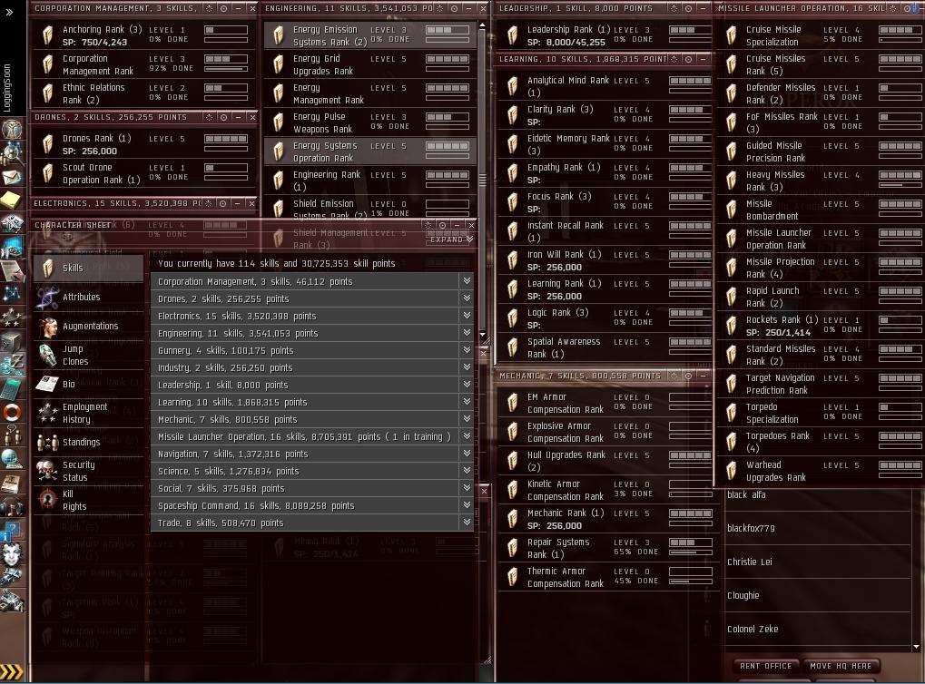Click Engineering window scroll-down arrow
The width and height of the screenshot is (925, 684).
(483, 335)
